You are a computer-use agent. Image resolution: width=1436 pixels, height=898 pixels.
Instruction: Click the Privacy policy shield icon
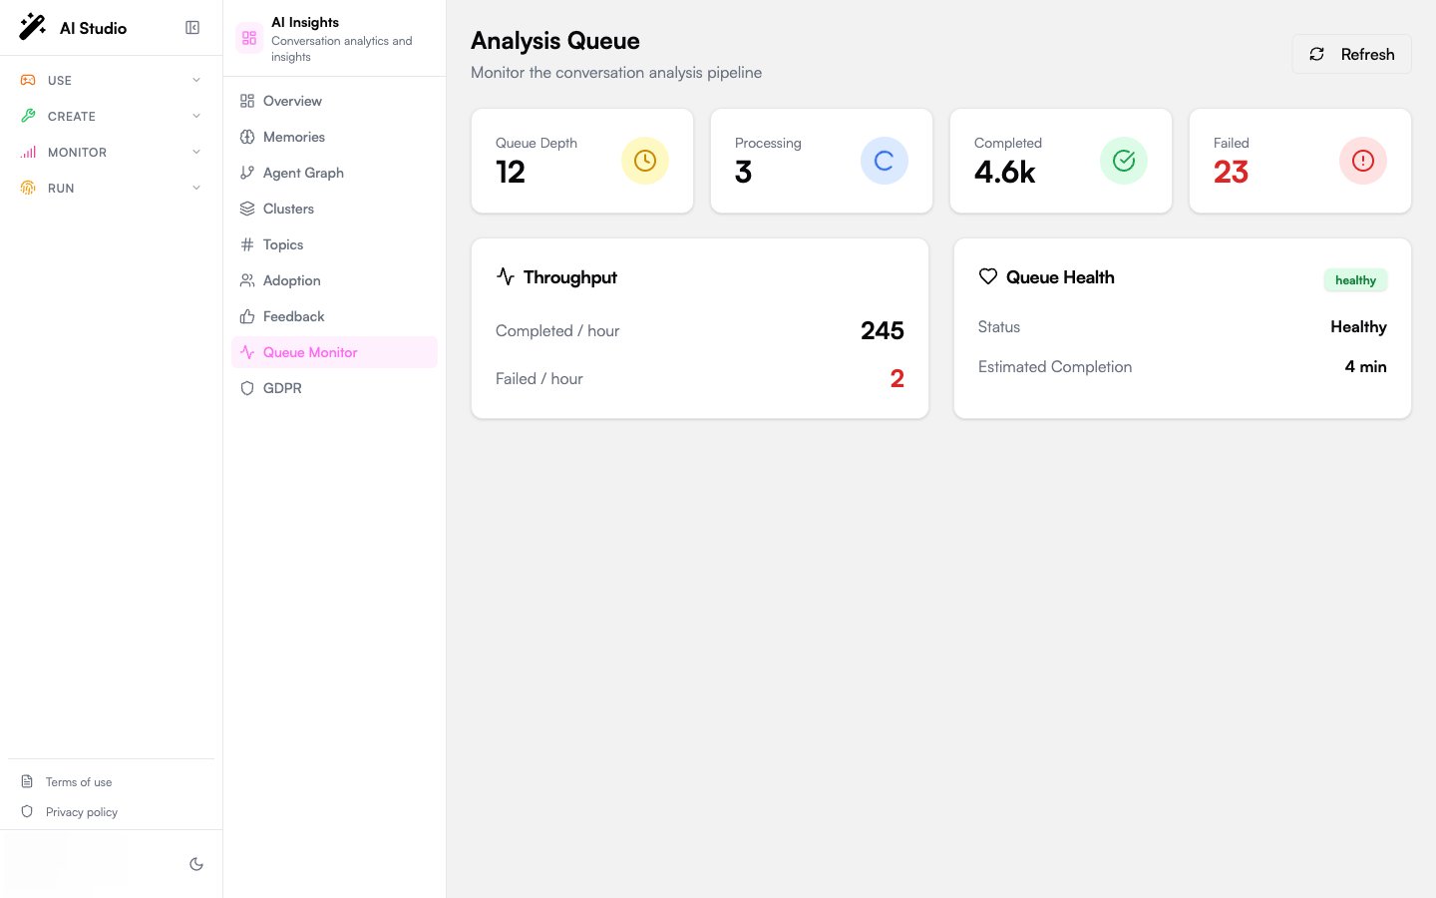tap(27, 811)
